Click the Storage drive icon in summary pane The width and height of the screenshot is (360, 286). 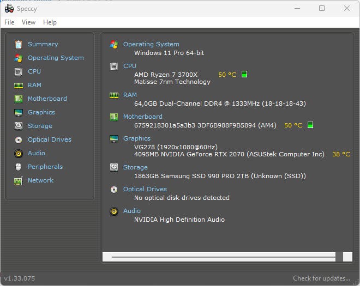click(x=114, y=167)
